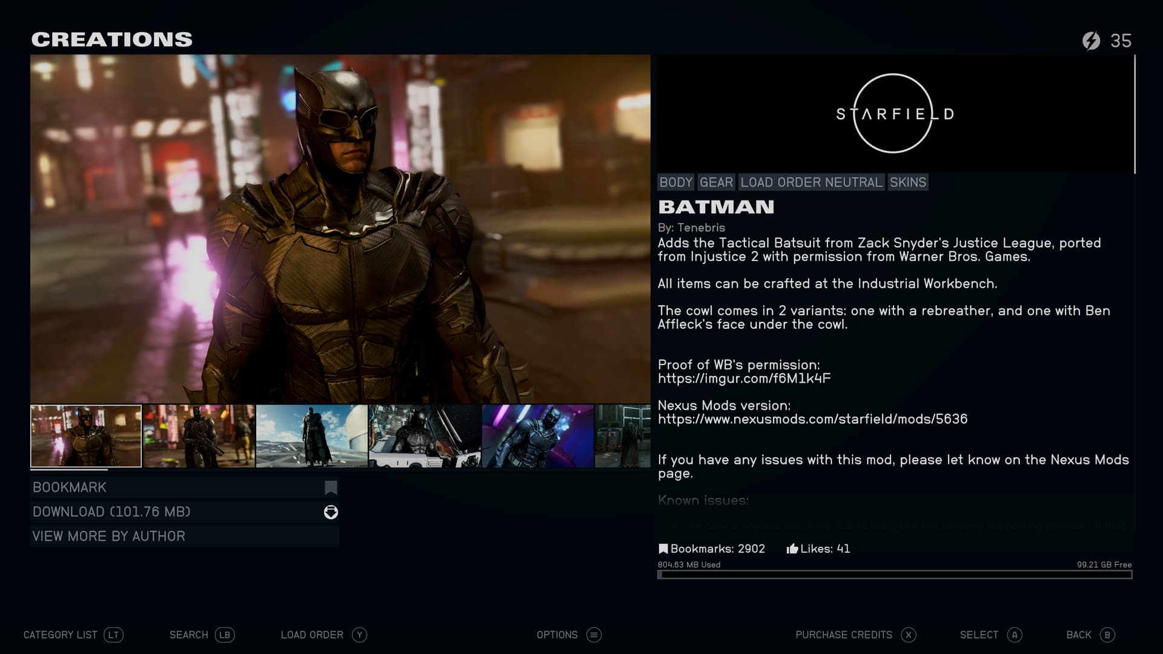Viewport: 1163px width, 654px height.
Task: Click 'Proof of WB's permission:' text
Action: pyautogui.click(x=739, y=365)
